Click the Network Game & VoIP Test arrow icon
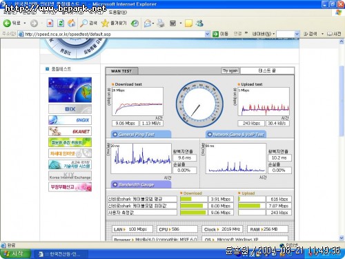The image size is (345, 259). [x=209, y=134]
